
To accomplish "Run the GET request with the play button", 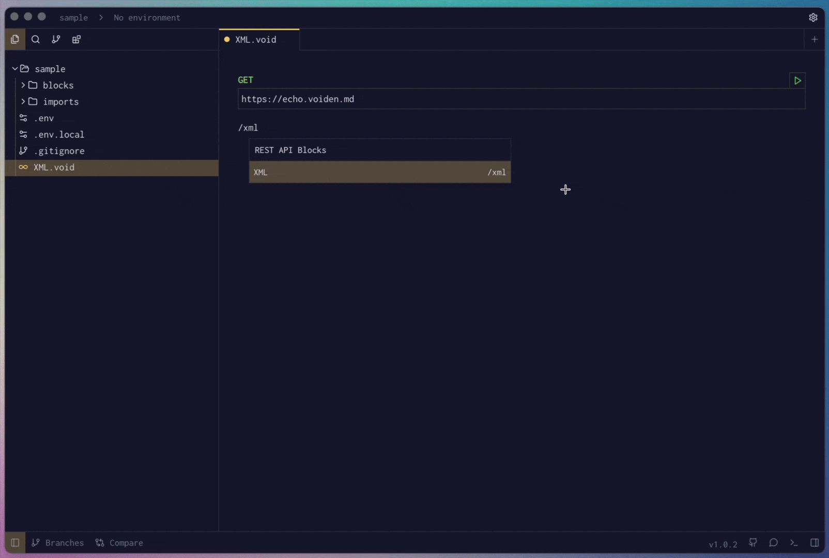I will (797, 81).
